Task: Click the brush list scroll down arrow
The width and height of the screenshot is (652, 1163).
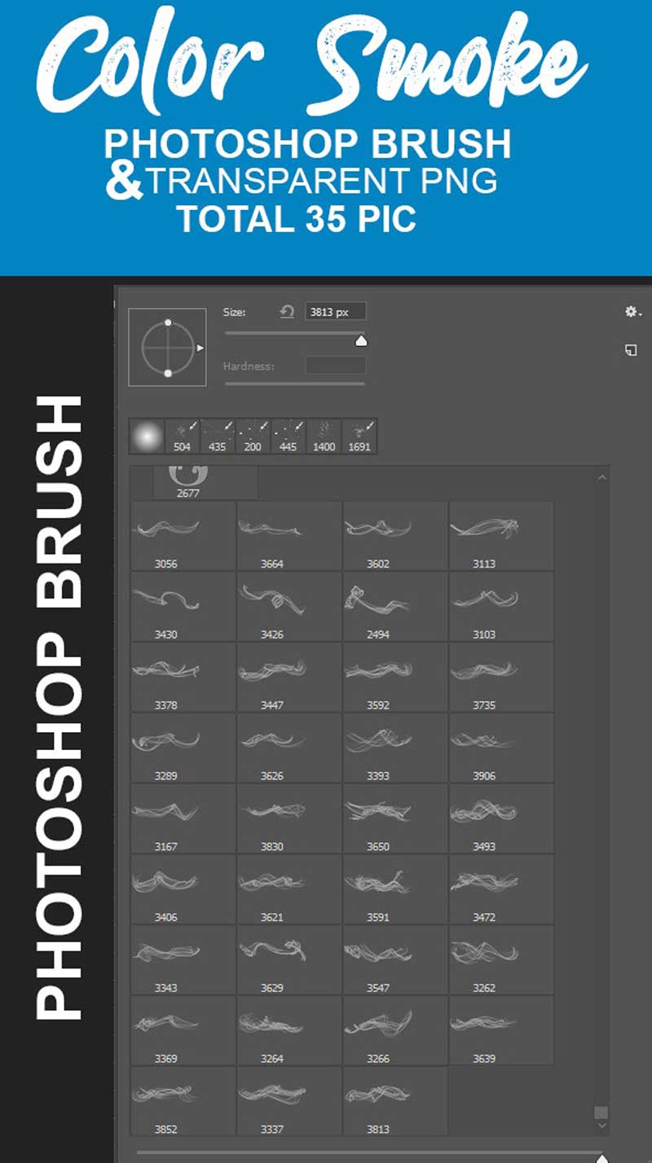Action: (x=601, y=1126)
